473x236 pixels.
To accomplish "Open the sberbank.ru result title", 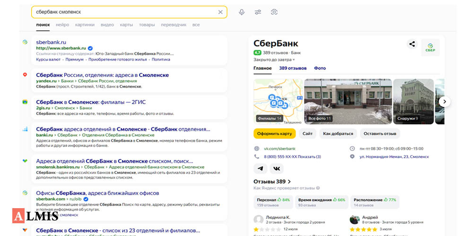I will coord(51,42).
